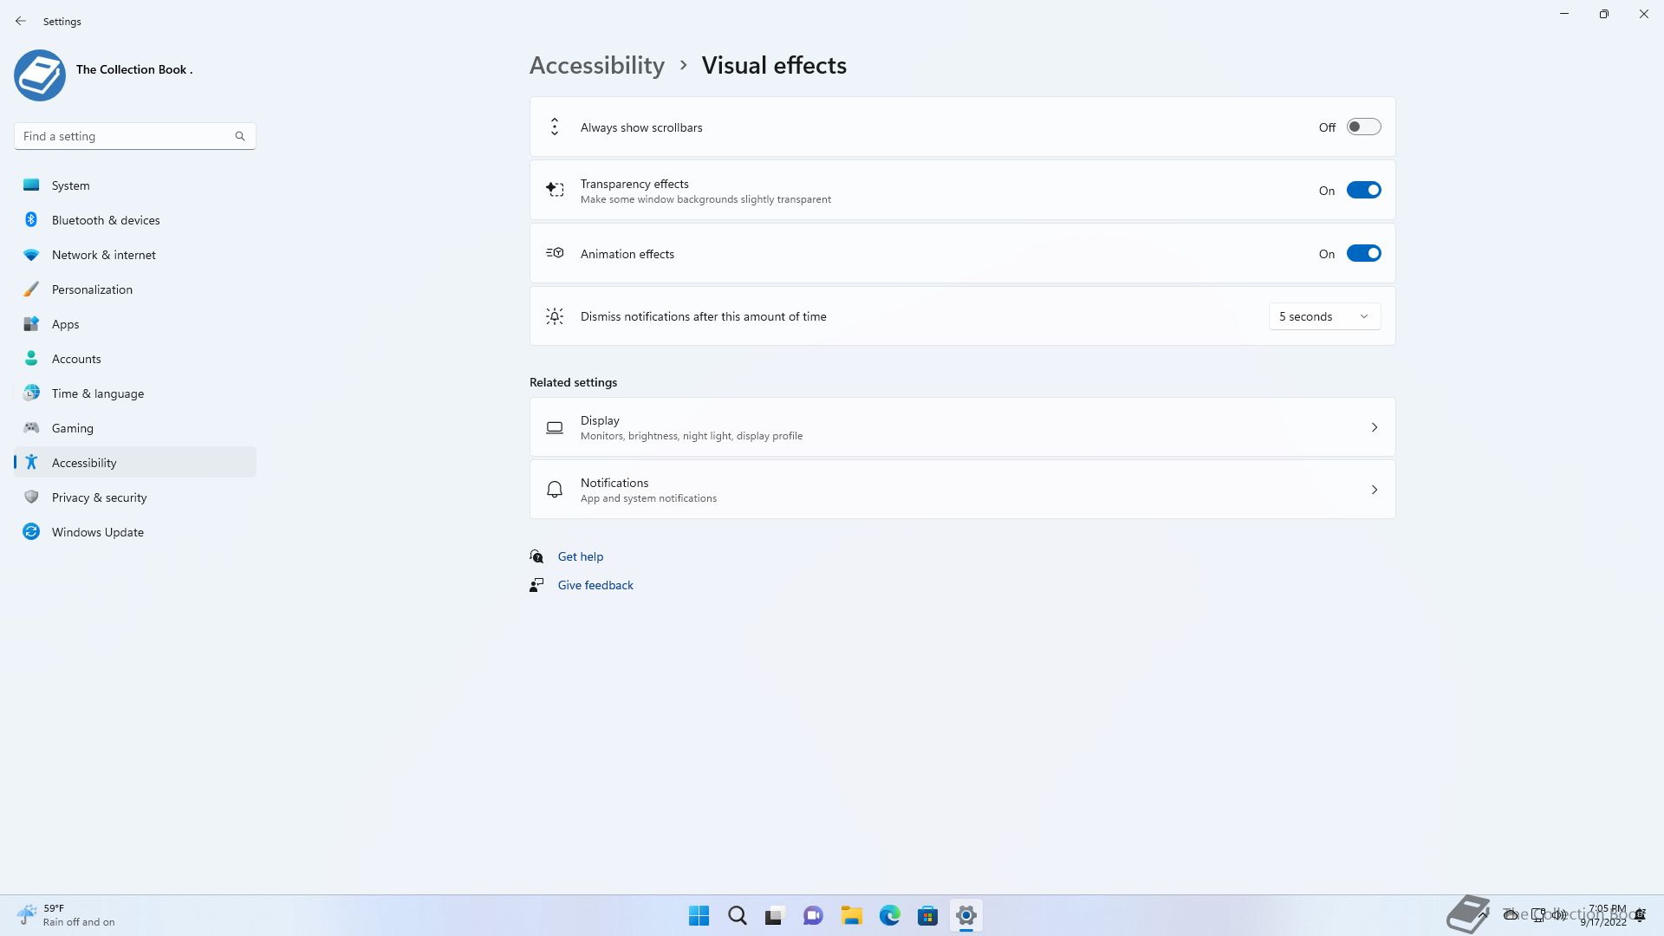
Task: Open the 5 seconds dropdown
Action: pos(1323,316)
